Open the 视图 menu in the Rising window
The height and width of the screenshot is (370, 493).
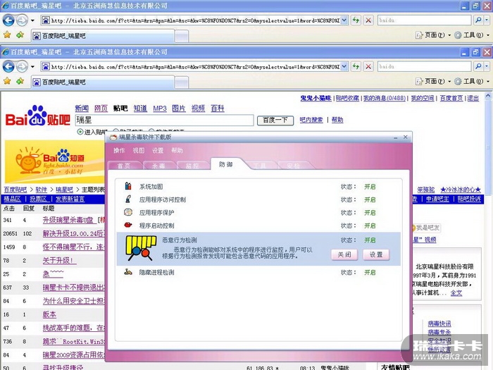[138, 150]
